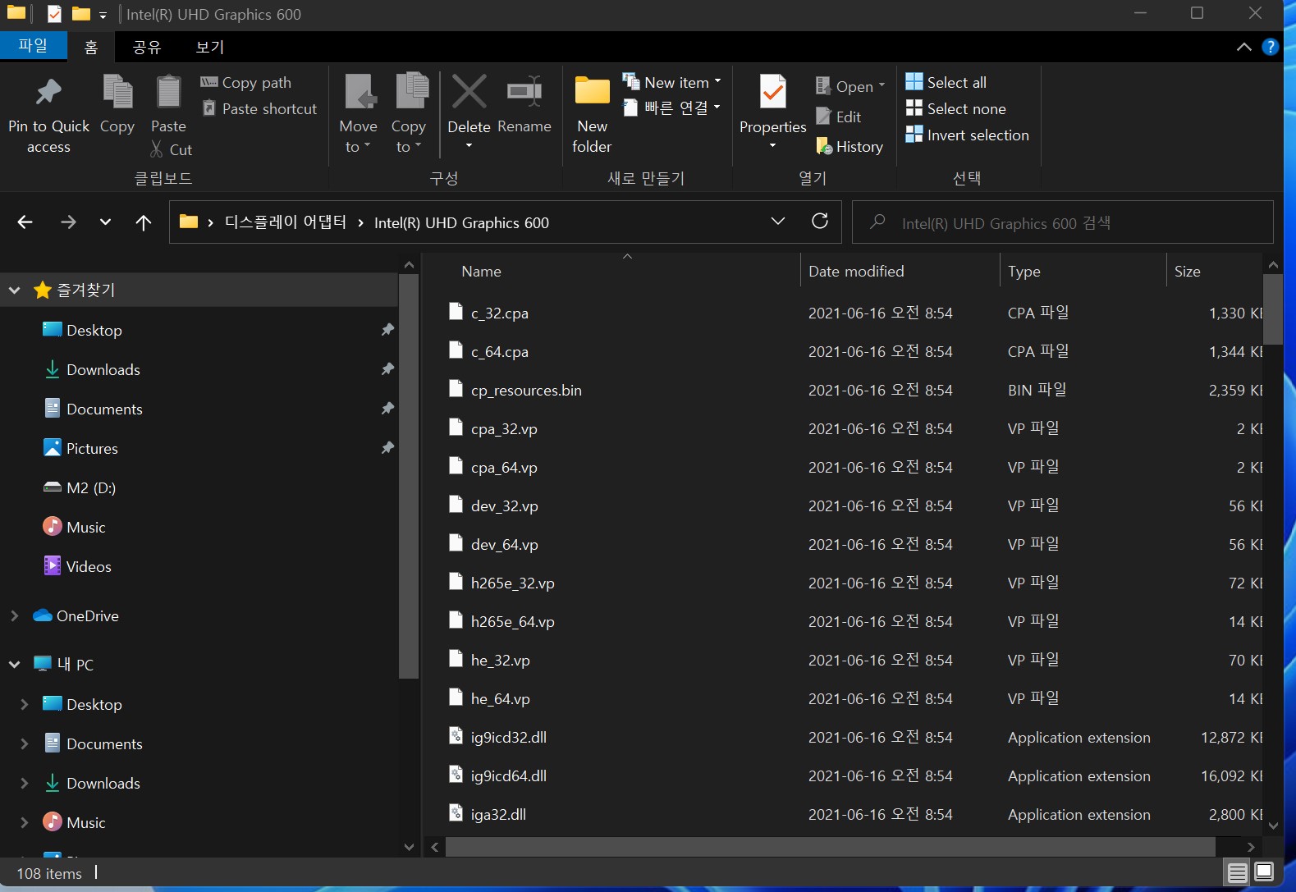Open address bar history dropdown
The width and height of the screenshot is (1296, 892).
778,221
